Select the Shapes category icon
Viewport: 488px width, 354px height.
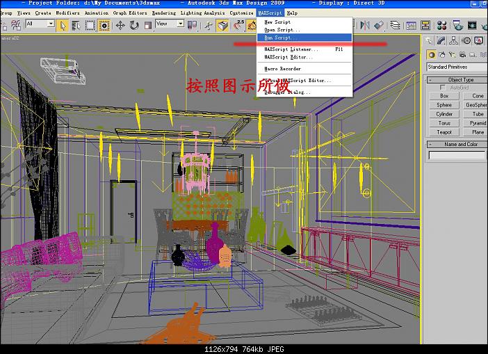pos(442,55)
